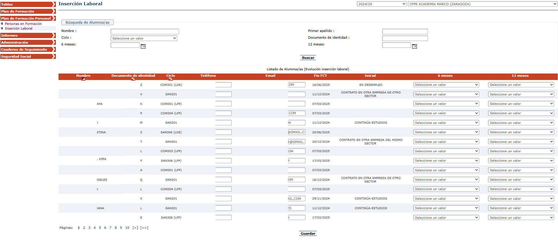Select the date '29/11/2024'
558x247 pixels.
point(321,199)
